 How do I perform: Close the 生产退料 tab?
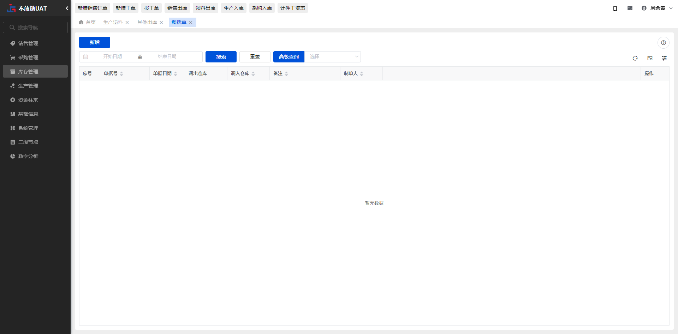tap(127, 23)
